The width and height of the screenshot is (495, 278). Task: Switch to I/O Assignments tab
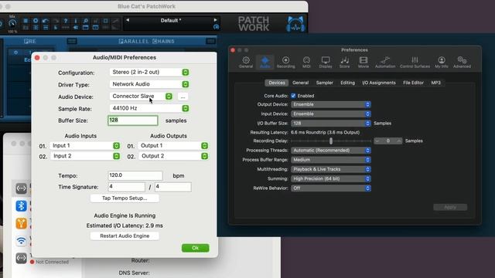379,83
